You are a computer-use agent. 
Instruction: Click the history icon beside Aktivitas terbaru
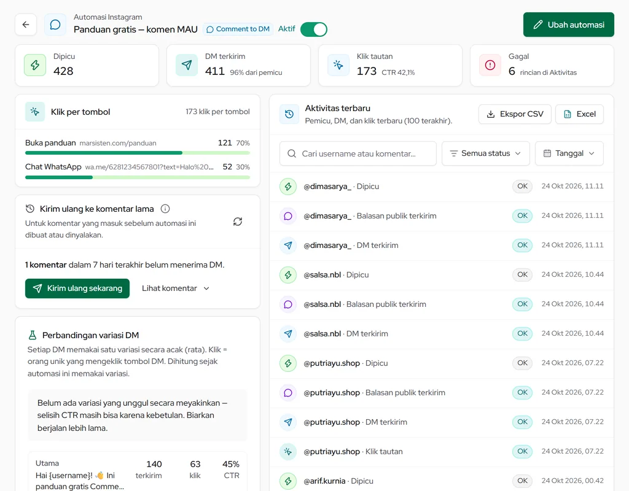pyautogui.click(x=289, y=114)
